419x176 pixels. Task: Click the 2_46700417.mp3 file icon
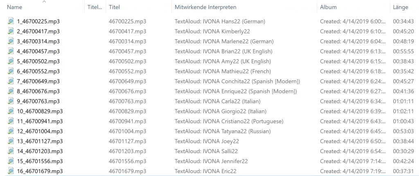pos(11,31)
